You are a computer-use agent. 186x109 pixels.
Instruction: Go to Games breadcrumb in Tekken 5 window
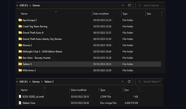[36, 81]
